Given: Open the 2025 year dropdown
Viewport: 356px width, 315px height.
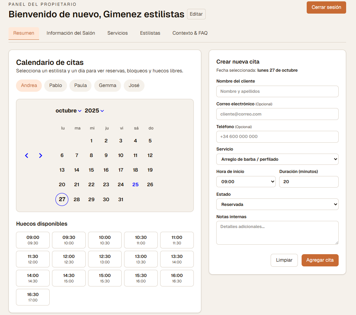Looking at the screenshot, I should tap(94, 110).
